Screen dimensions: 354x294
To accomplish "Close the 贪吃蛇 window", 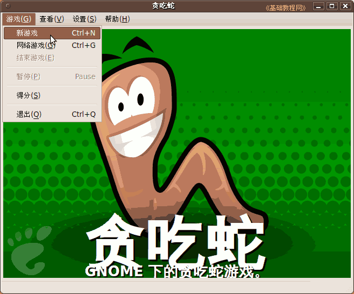I will 345,6.
